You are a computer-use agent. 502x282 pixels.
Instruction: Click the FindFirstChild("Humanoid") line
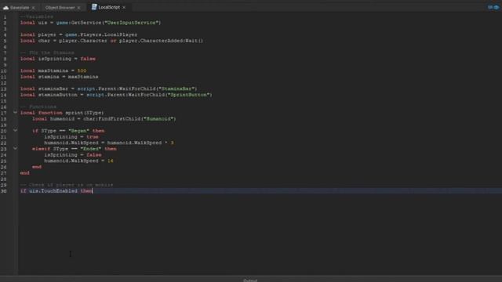pos(104,118)
